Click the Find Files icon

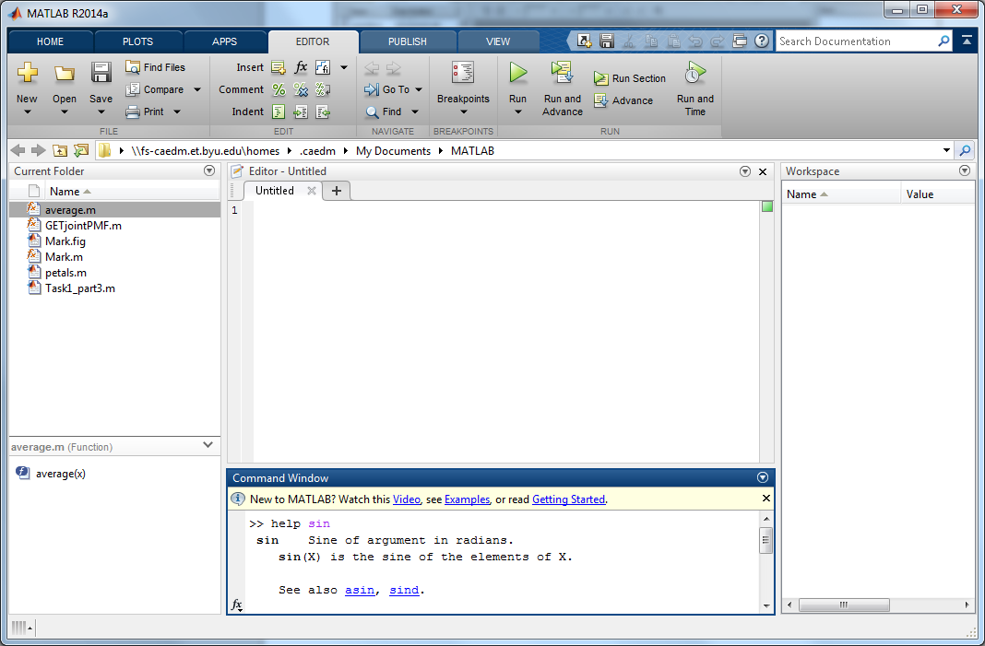point(133,67)
